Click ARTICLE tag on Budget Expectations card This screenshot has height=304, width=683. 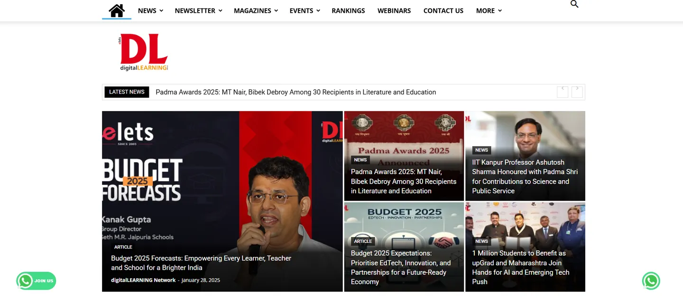(363, 241)
